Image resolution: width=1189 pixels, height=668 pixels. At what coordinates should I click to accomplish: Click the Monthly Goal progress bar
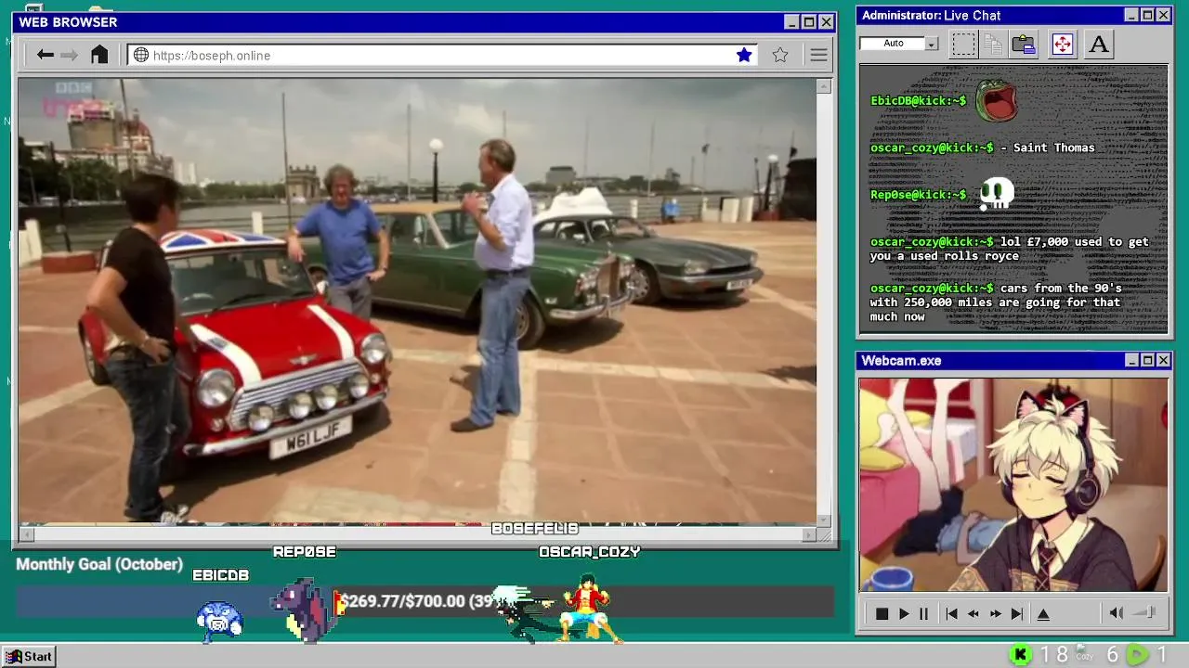pos(425,601)
